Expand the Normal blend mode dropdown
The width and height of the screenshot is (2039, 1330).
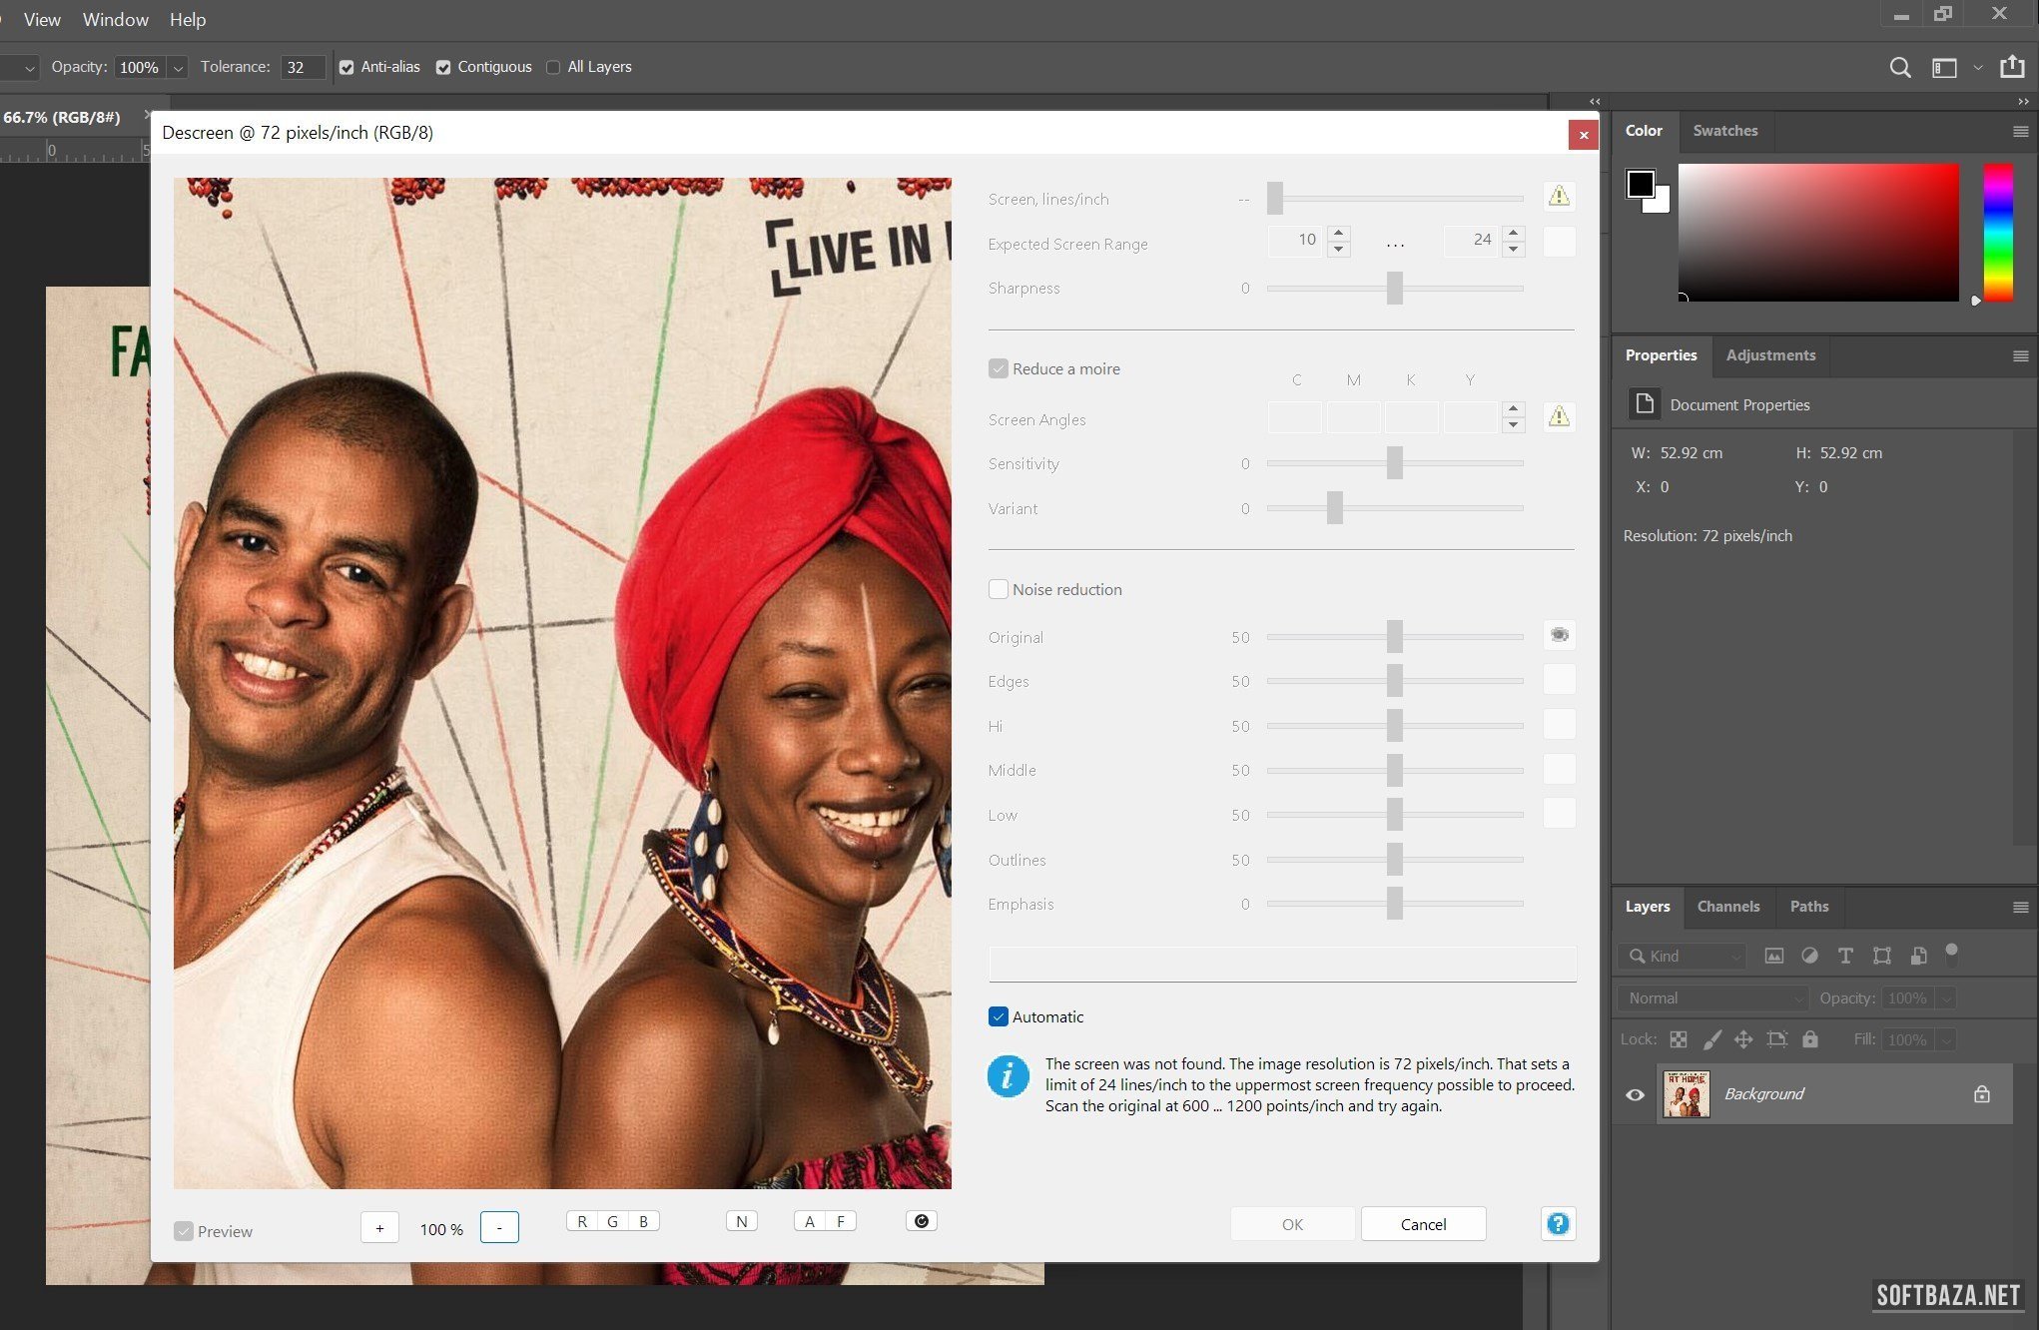coord(1712,997)
